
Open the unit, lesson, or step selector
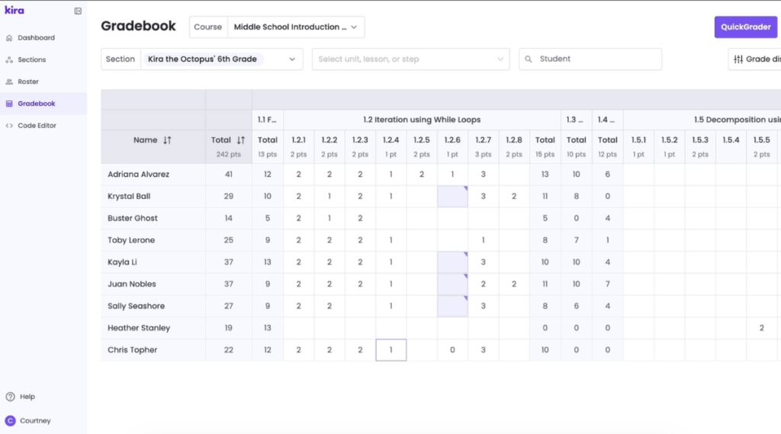click(410, 59)
